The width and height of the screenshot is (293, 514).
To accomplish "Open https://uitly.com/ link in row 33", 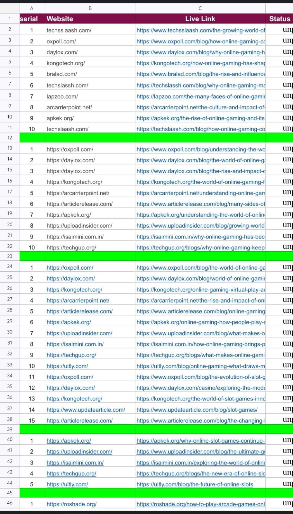I will [x=67, y=366].
